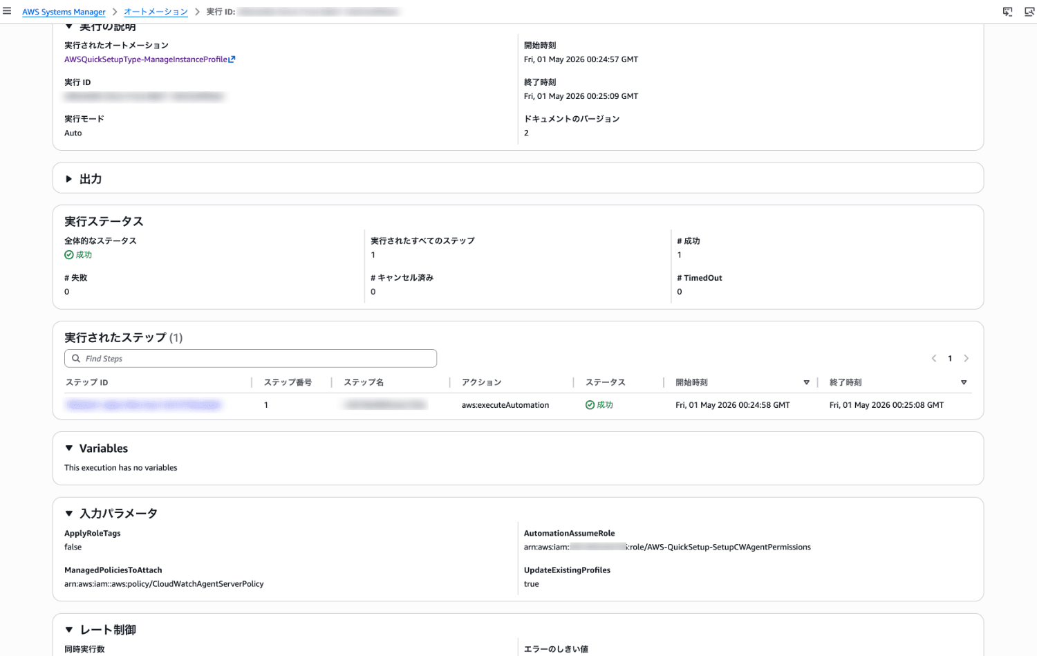Go to previous page of executed steps
Image resolution: width=1037 pixels, height=656 pixels.
click(934, 358)
